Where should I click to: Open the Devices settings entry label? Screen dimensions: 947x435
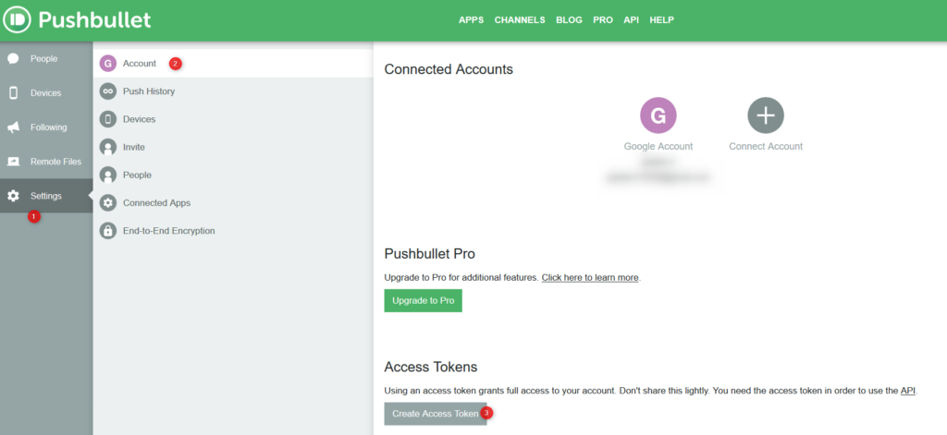[x=140, y=119]
